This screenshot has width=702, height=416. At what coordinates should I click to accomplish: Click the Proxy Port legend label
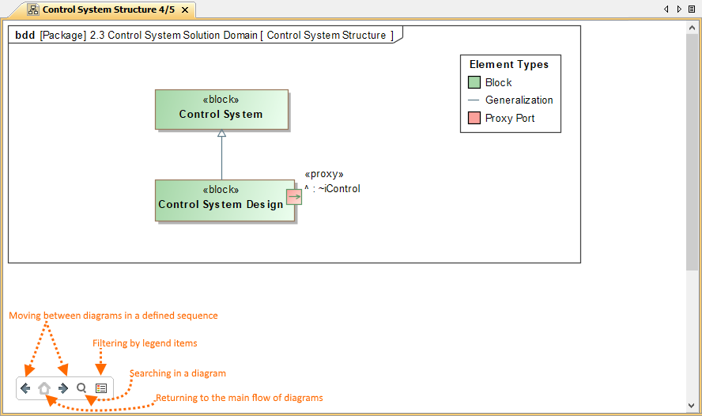510,118
